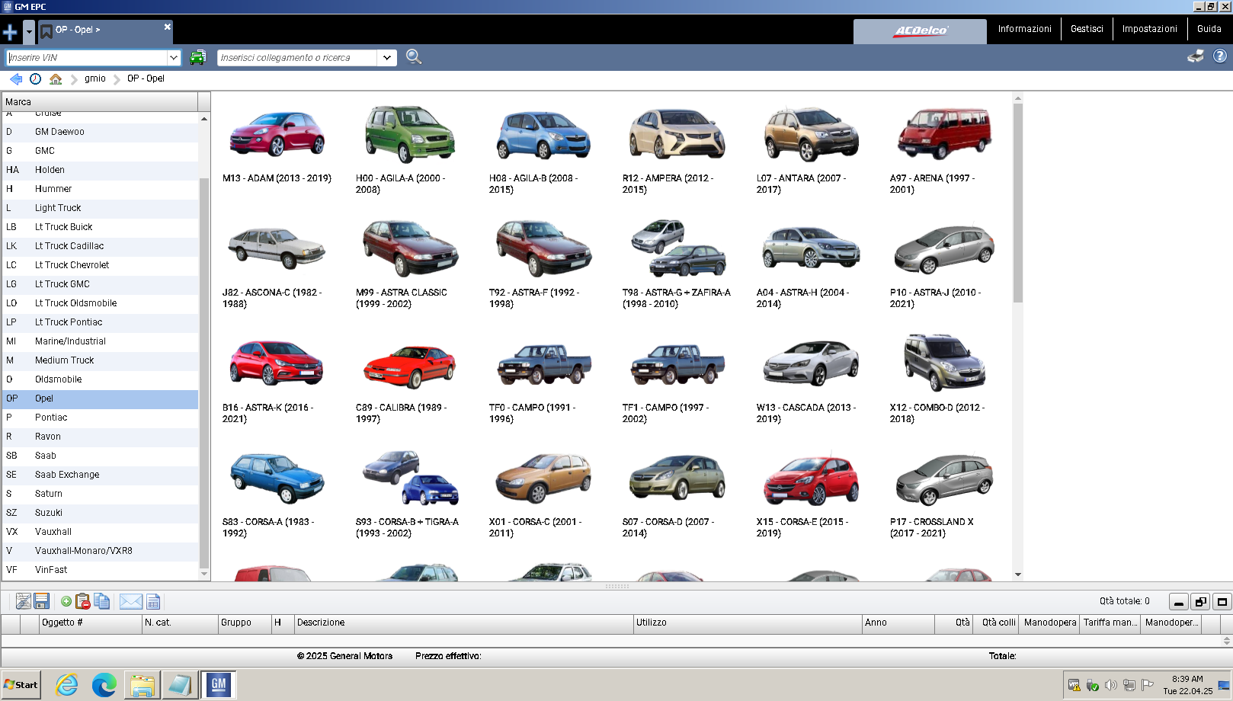The width and height of the screenshot is (1233, 701).
Task: Open the Informazioni menu
Action: pyautogui.click(x=1024, y=29)
